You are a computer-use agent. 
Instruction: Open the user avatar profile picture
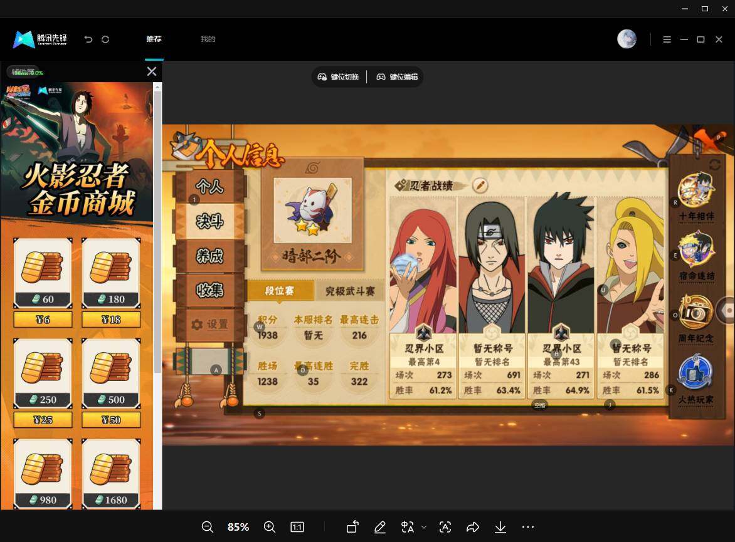pos(627,39)
